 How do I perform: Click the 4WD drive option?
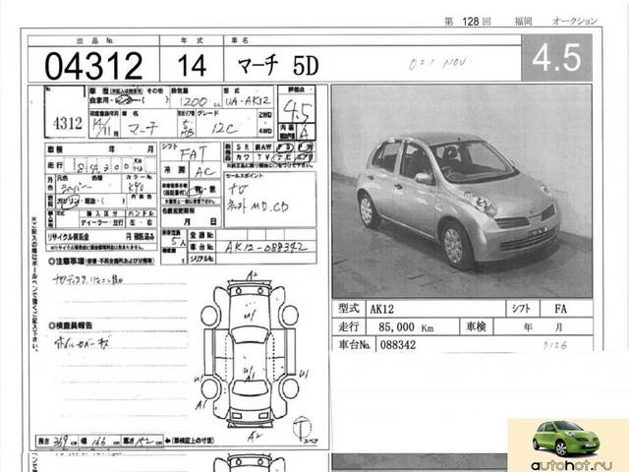click(265, 131)
